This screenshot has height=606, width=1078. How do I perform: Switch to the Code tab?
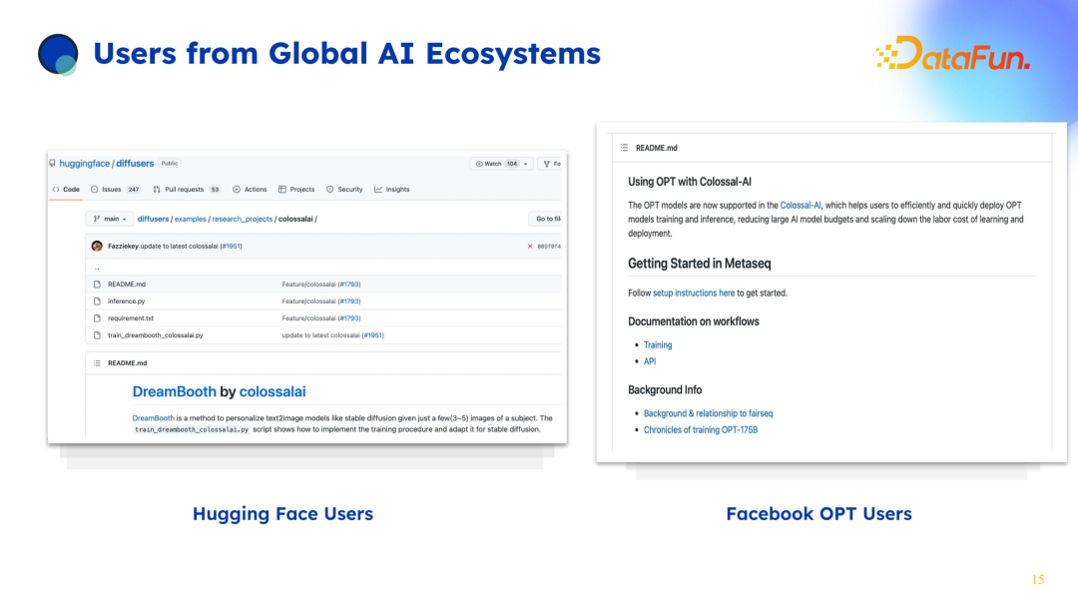(x=66, y=189)
